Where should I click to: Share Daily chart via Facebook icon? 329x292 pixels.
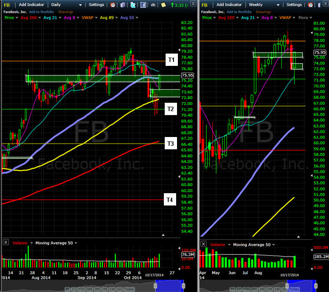[x=143, y=5]
